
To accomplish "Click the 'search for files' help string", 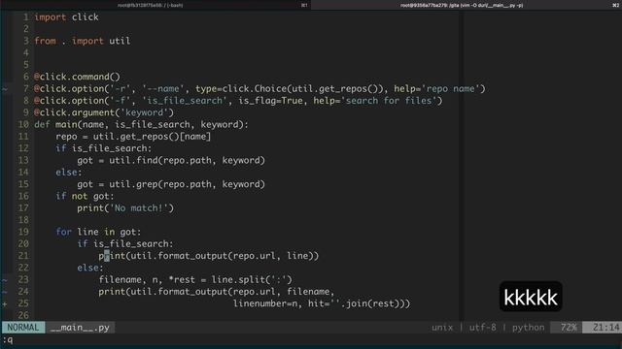I will click(390, 101).
